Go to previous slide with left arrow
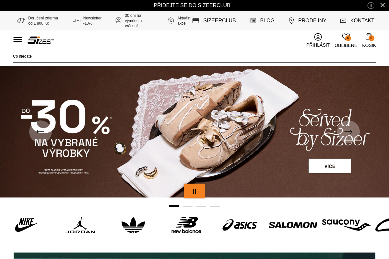This screenshot has width=389, height=259. 41,132
